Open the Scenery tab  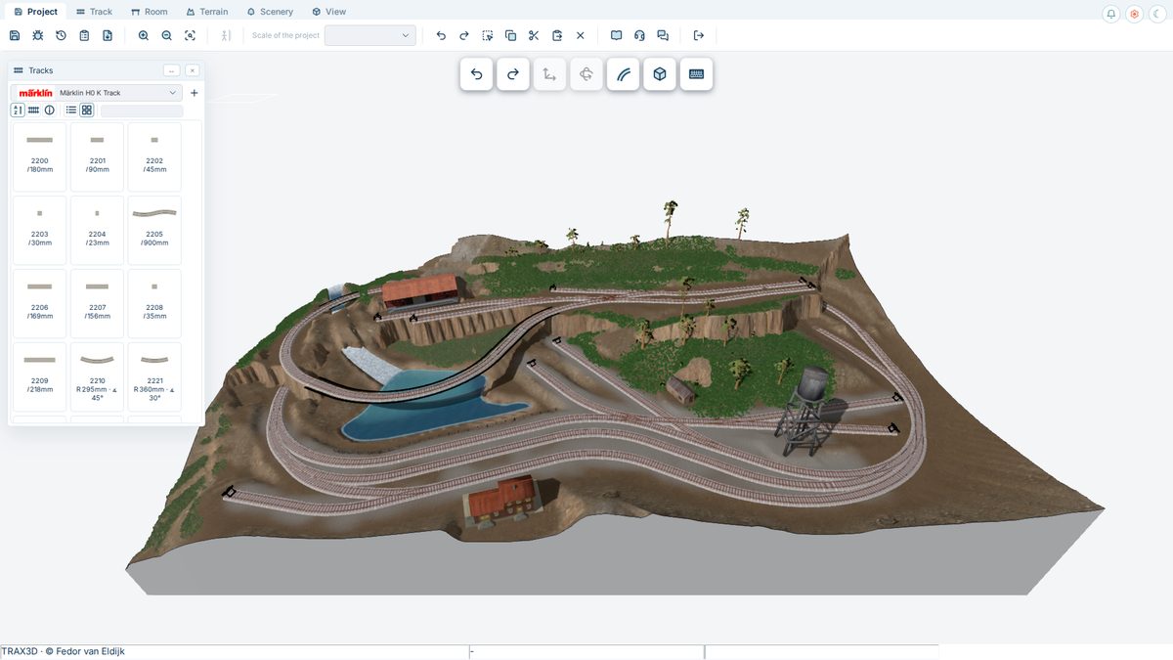pos(270,12)
